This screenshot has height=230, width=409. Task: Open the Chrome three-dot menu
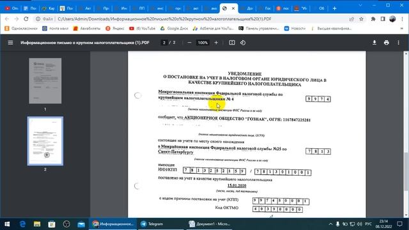click(402, 19)
